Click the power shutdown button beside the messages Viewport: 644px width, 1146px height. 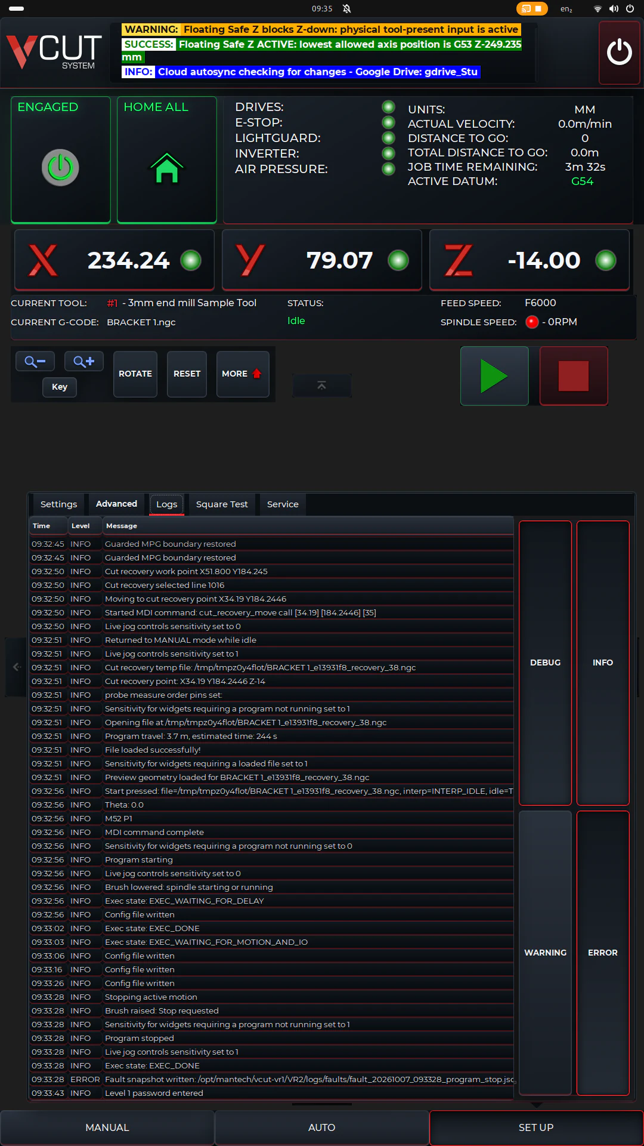coord(619,53)
